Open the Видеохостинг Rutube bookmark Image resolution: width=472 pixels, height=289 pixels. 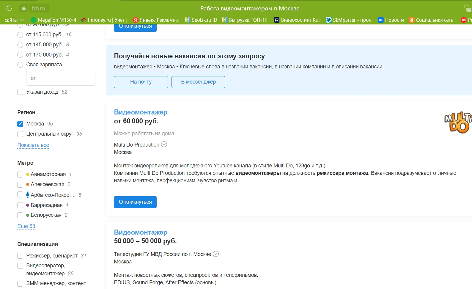pos(297,20)
